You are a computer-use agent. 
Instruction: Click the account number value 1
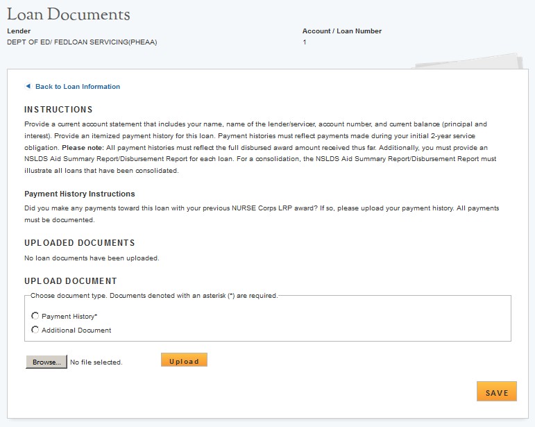click(x=305, y=42)
